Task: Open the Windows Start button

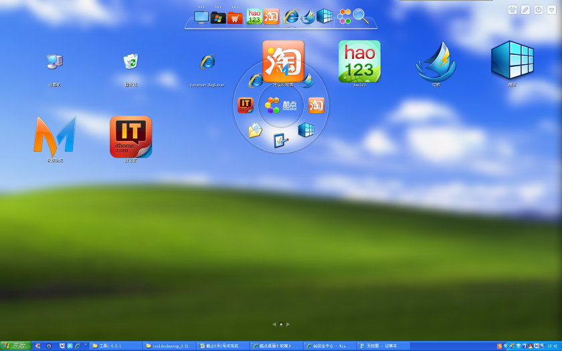Action: [16, 346]
